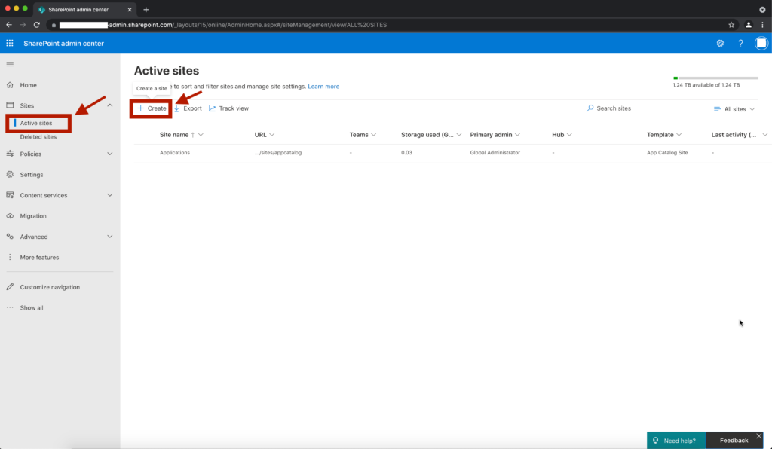Click the search magnifier icon
This screenshot has width=772, height=449.
coord(590,108)
